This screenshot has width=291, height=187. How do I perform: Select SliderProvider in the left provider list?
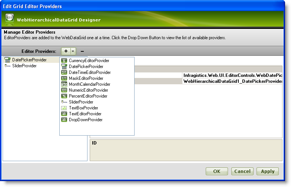(x=24, y=66)
